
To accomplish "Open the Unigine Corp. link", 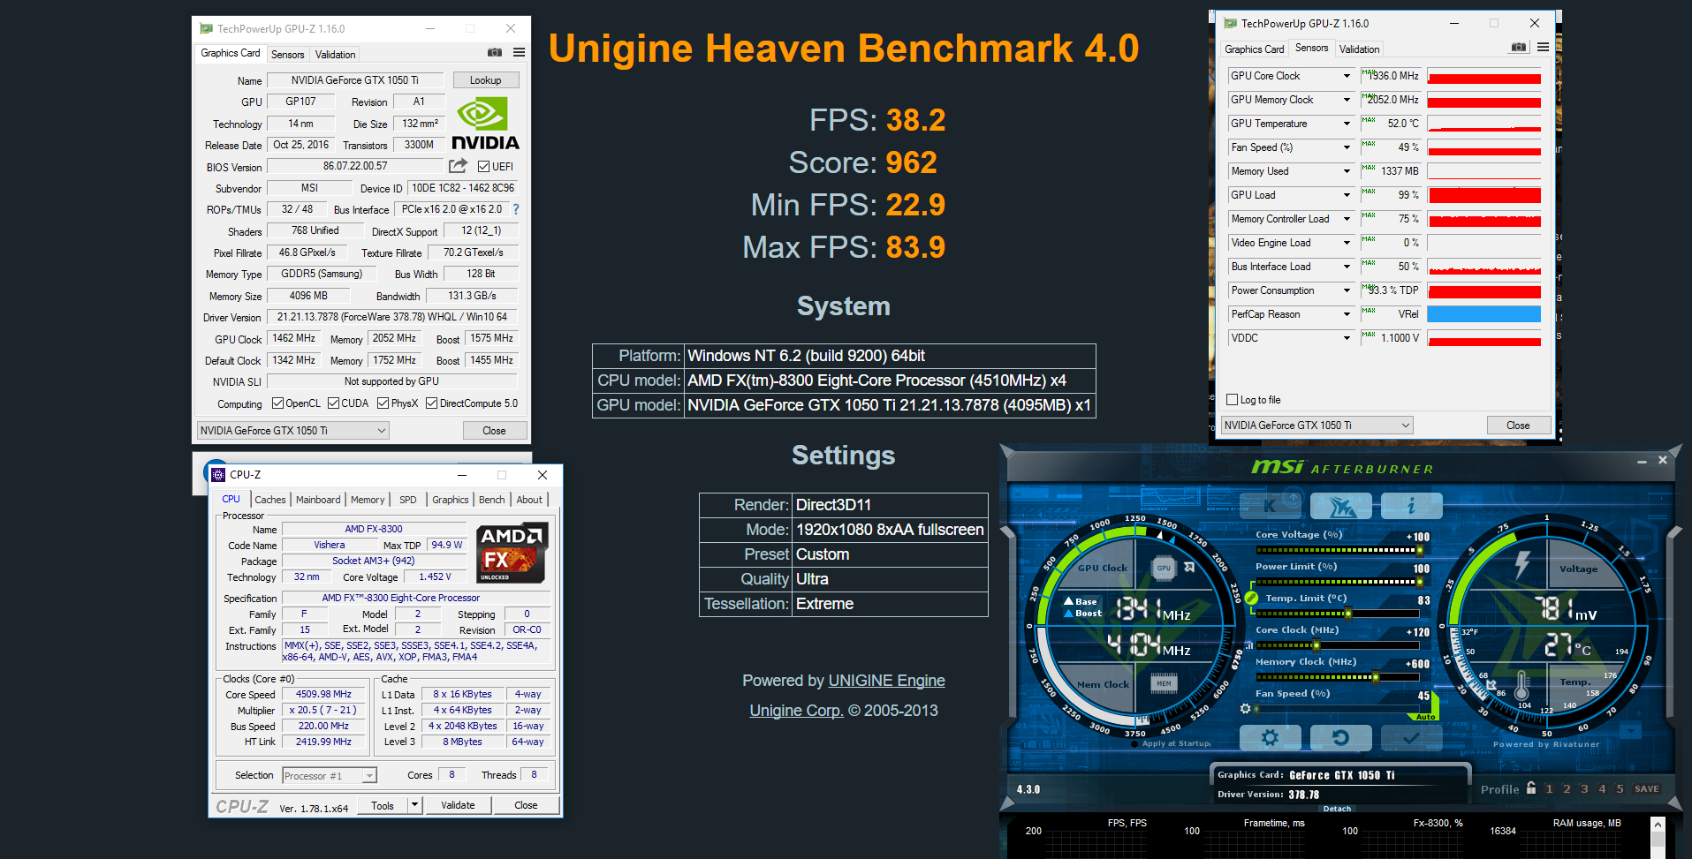I will coord(796,711).
